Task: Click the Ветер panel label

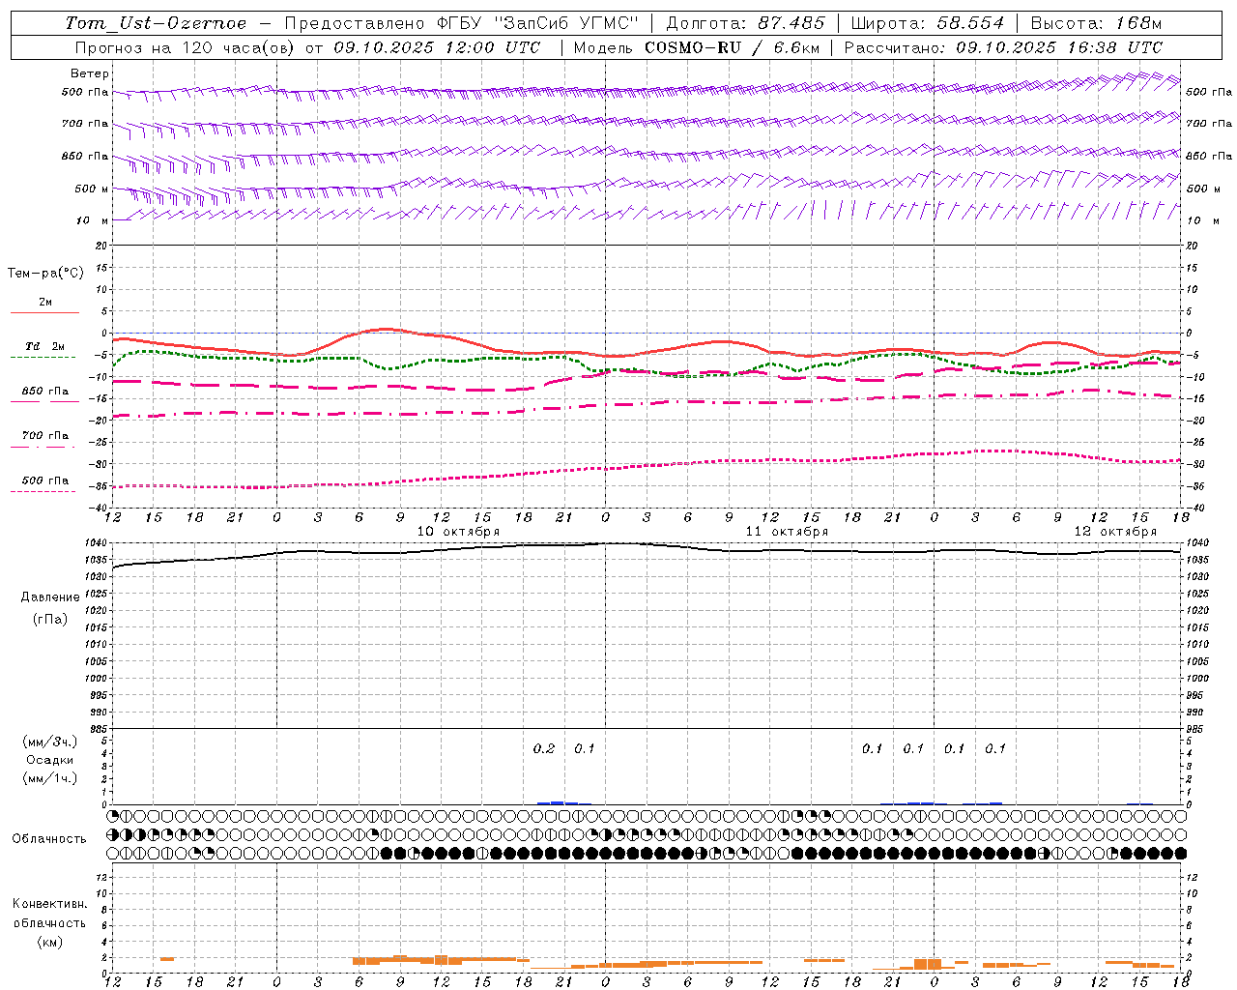Action: tap(89, 73)
